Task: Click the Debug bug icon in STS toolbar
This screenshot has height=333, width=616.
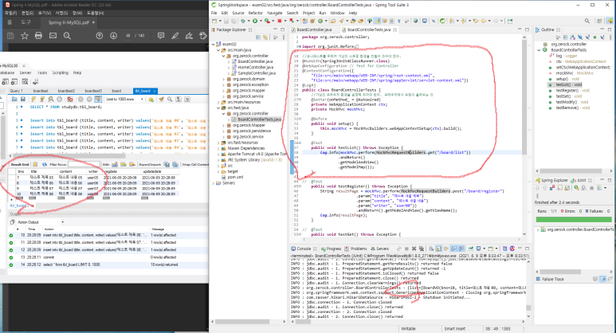Action: tap(243, 21)
